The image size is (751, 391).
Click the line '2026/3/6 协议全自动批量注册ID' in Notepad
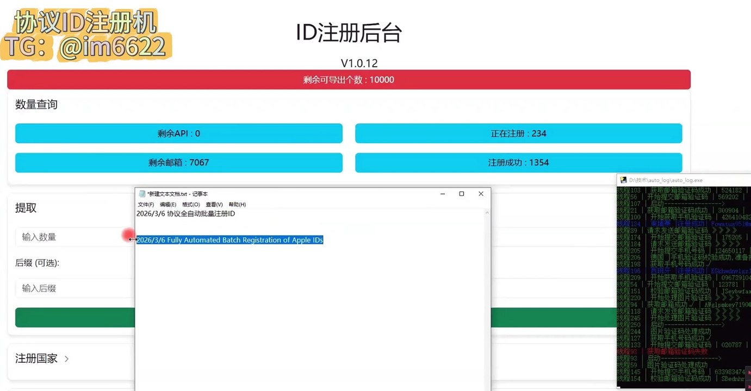click(x=185, y=214)
